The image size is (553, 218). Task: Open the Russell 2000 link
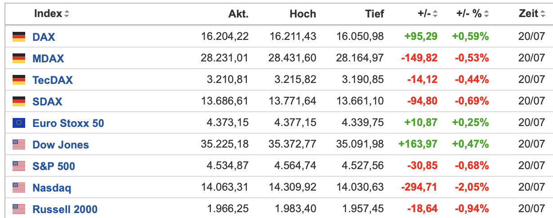pyautogui.click(x=65, y=209)
